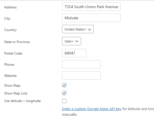
Task: Select the United States combo box
Action: [x=78, y=29]
